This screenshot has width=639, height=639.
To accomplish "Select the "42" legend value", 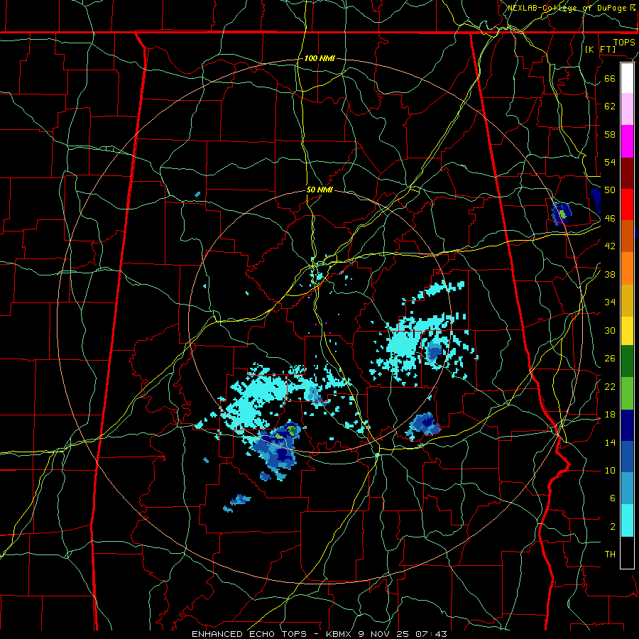I will point(610,246).
